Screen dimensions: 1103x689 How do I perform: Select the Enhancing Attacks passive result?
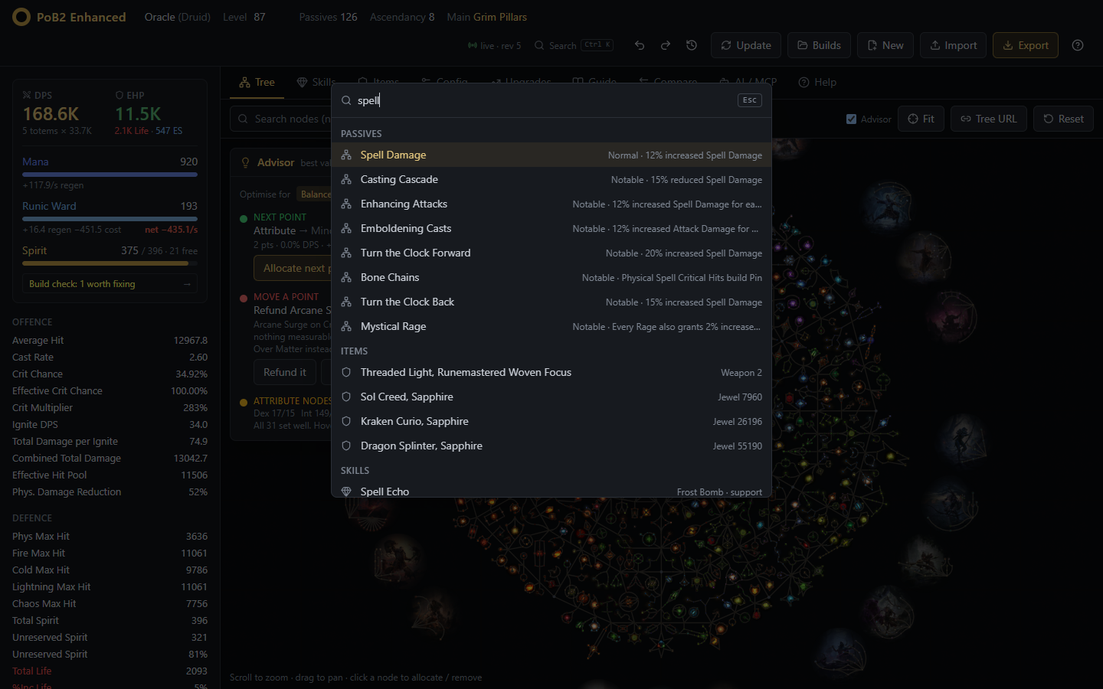(x=551, y=204)
